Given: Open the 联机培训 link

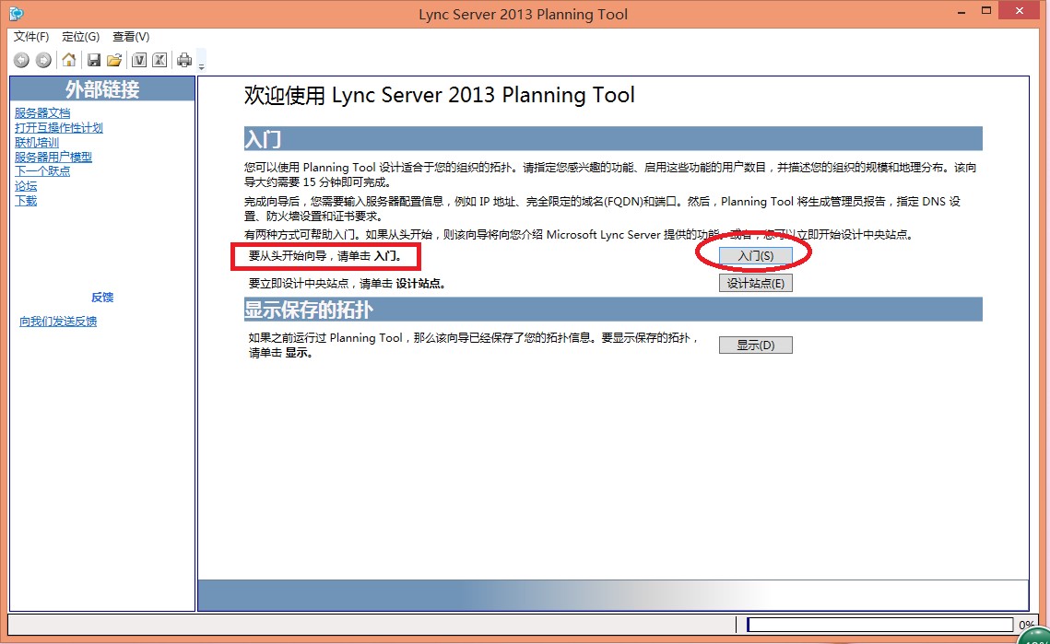Looking at the screenshot, I should tap(37, 143).
